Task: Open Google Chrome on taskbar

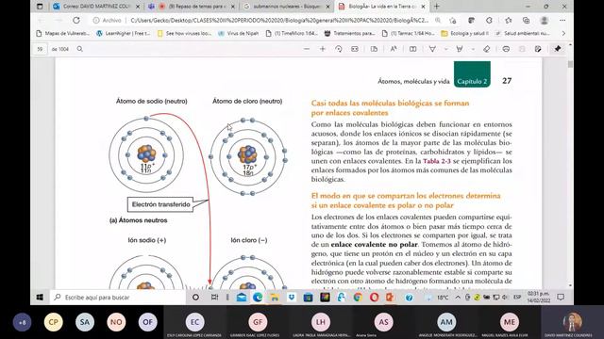Action: pyautogui.click(x=358, y=298)
